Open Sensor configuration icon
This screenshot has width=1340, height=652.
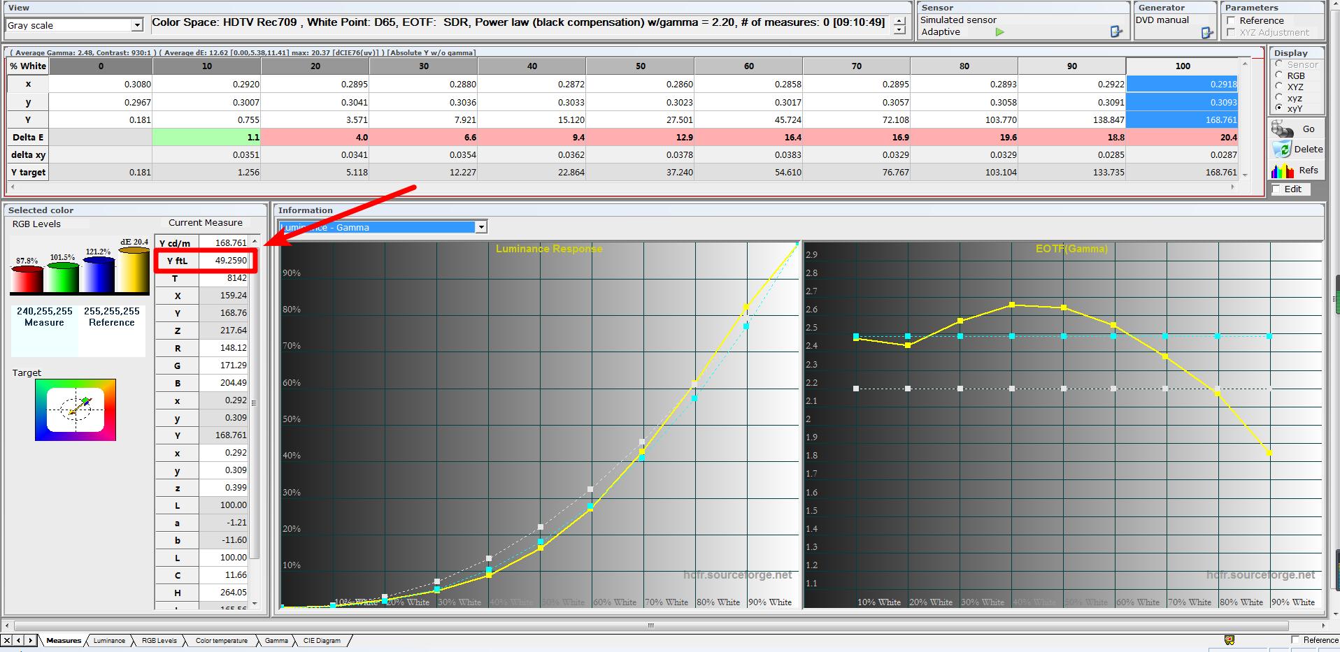(x=1116, y=31)
